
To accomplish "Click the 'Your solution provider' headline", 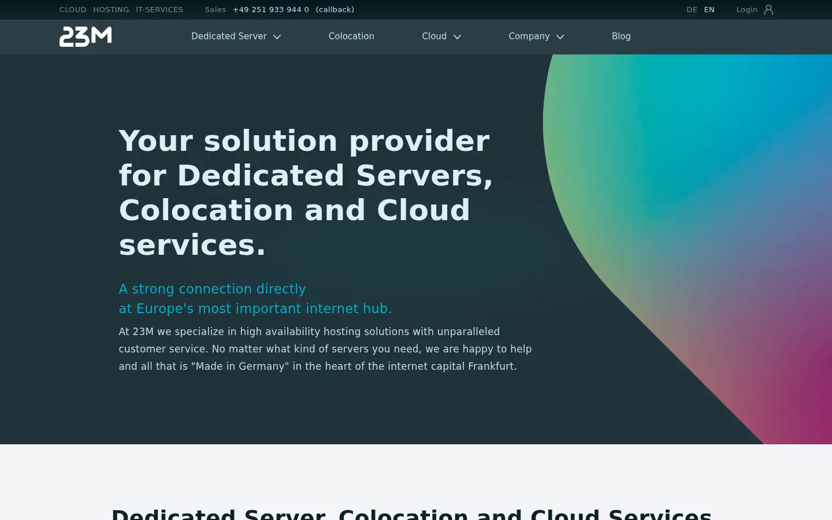I will click(306, 193).
